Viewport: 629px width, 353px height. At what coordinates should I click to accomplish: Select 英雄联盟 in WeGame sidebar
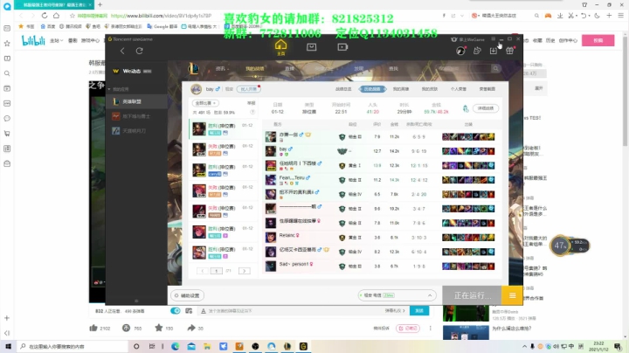pyautogui.click(x=136, y=101)
